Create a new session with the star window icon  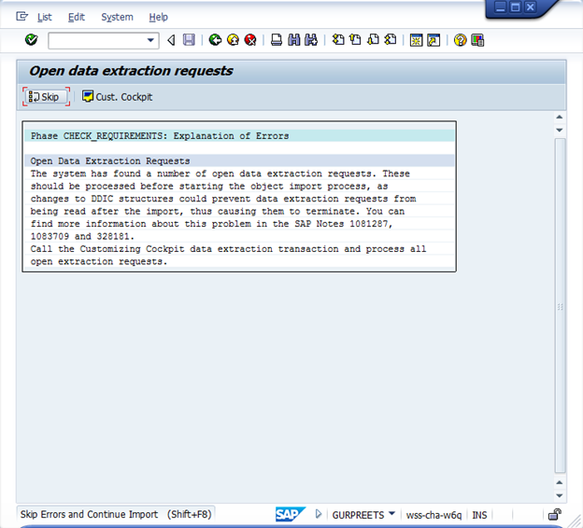(x=416, y=40)
